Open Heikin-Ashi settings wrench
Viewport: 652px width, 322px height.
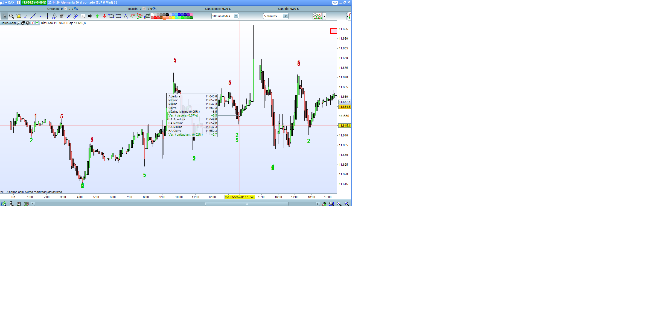click(x=18, y=23)
